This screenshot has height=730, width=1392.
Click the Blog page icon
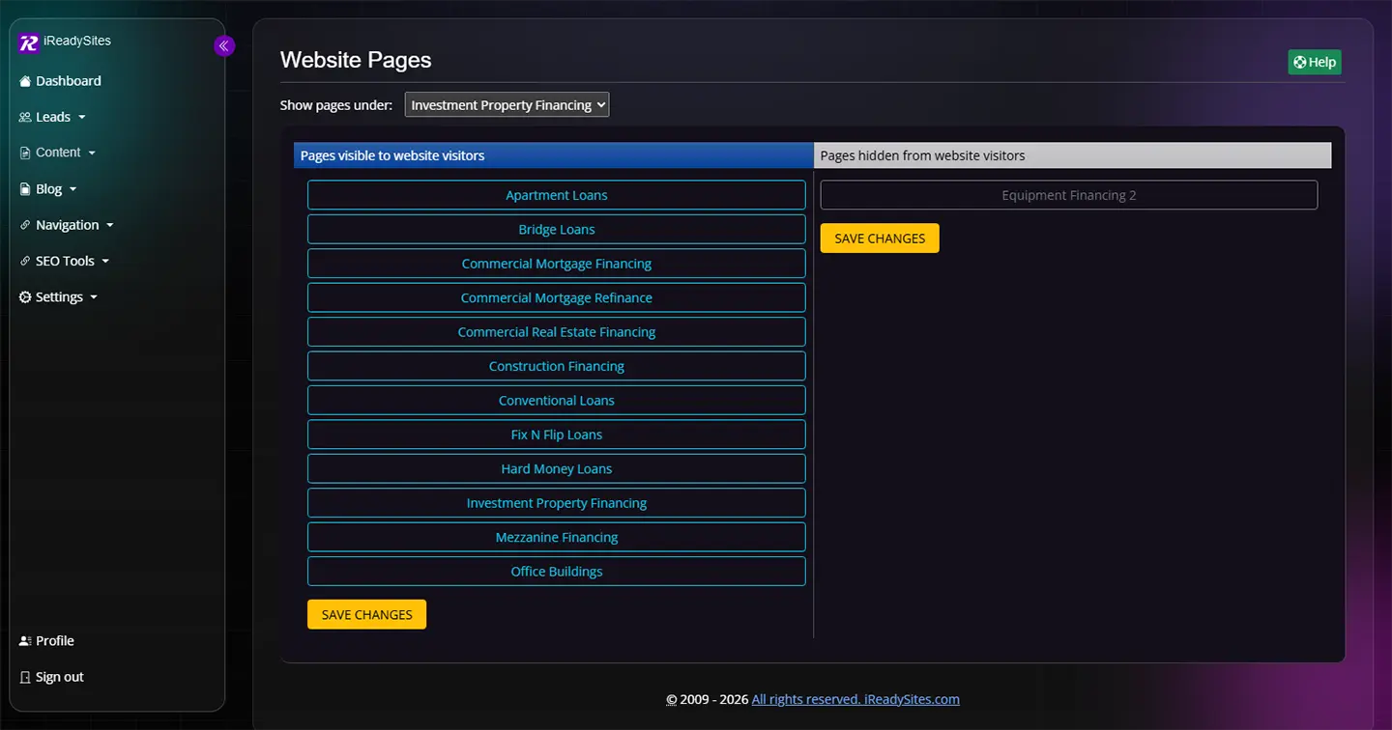[x=25, y=189]
